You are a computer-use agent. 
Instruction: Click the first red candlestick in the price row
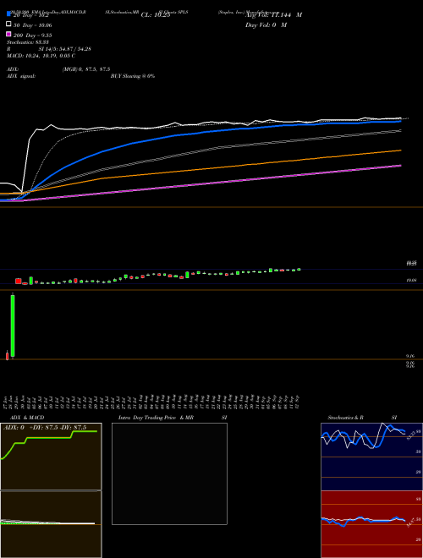[x=19, y=282]
